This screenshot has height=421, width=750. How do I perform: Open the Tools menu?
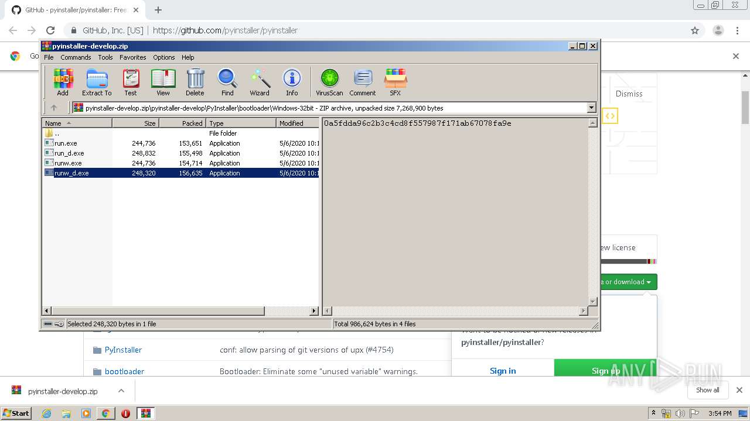click(105, 57)
